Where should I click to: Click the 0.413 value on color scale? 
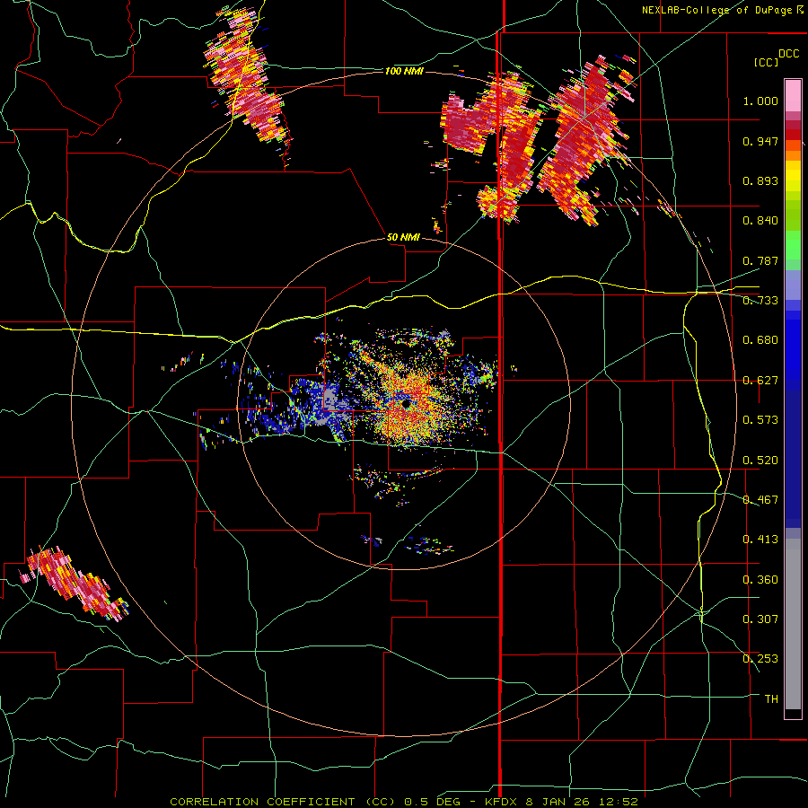click(760, 540)
